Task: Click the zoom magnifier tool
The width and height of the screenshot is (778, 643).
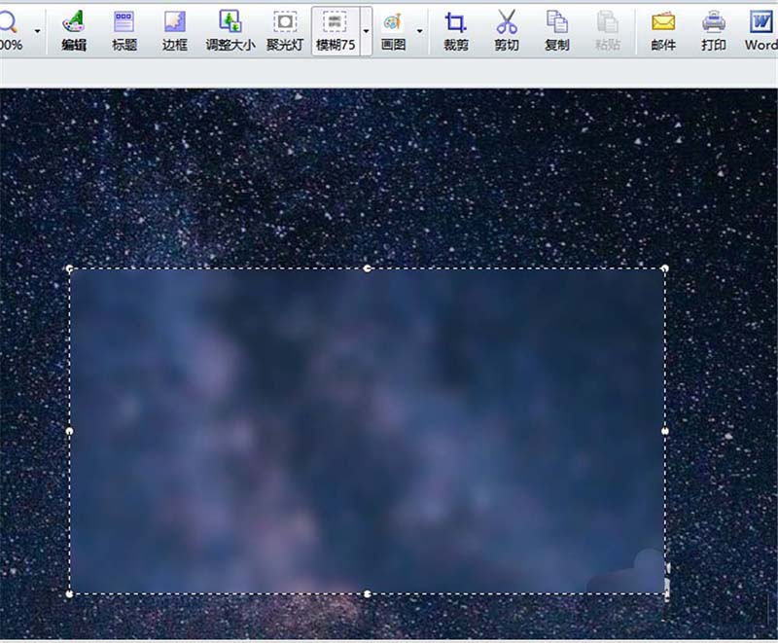Action: click(x=9, y=31)
